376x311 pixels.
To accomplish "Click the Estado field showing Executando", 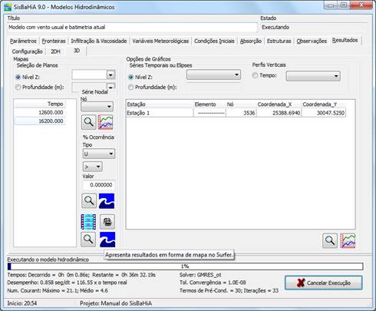I will click(314, 27).
